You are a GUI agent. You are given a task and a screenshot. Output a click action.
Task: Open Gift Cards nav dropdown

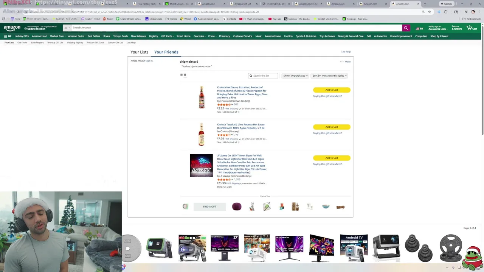point(167,36)
